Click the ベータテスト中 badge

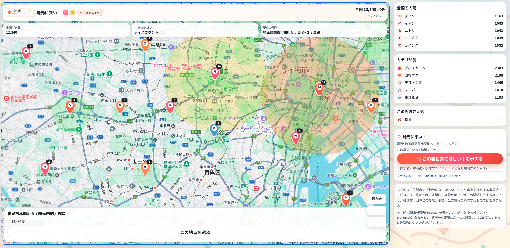coord(90,13)
